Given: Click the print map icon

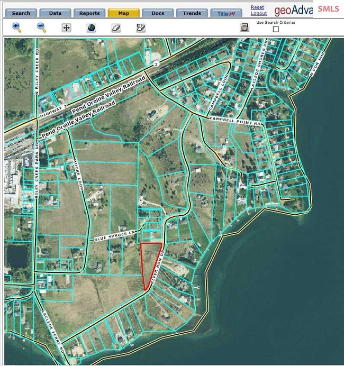Looking at the screenshot, I should point(245,28).
